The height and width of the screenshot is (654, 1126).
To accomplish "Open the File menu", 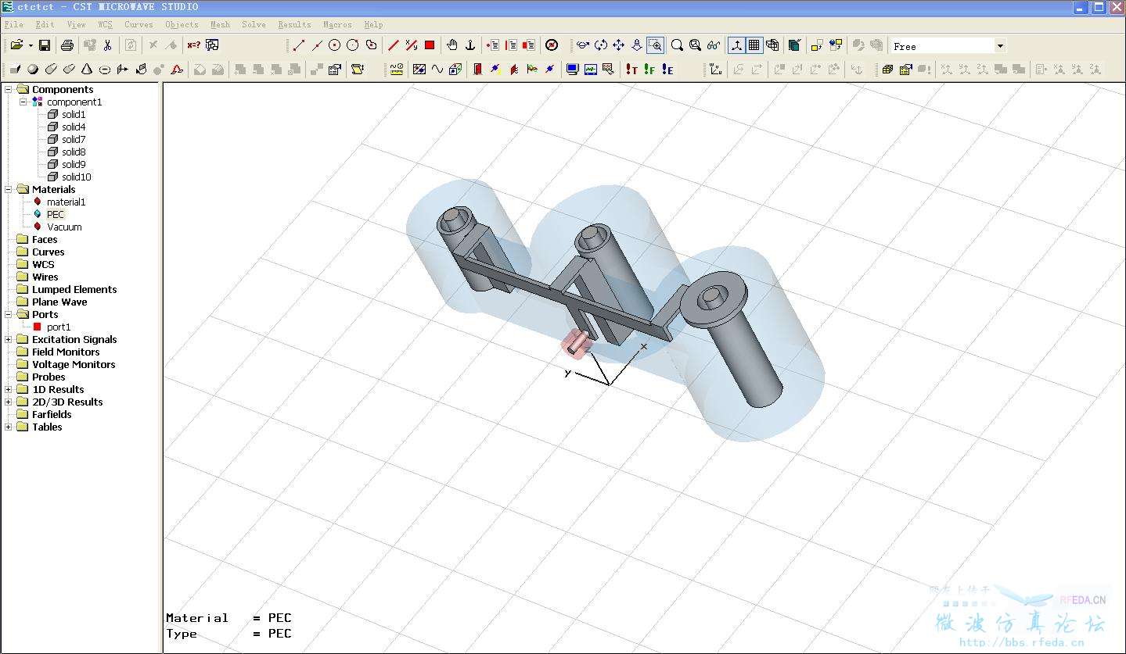I will (13, 24).
